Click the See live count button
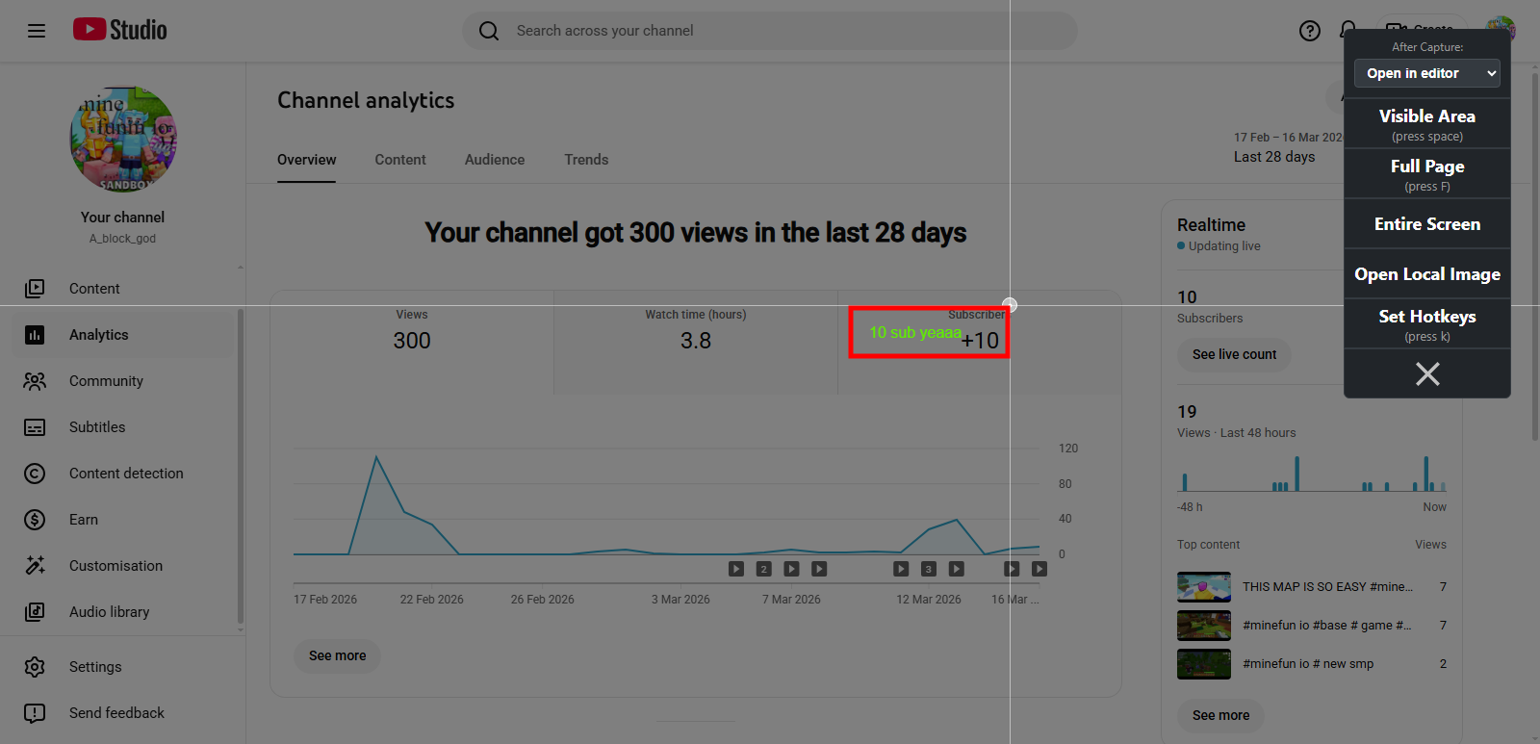This screenshot has width=1540, height=744. 1234,354
